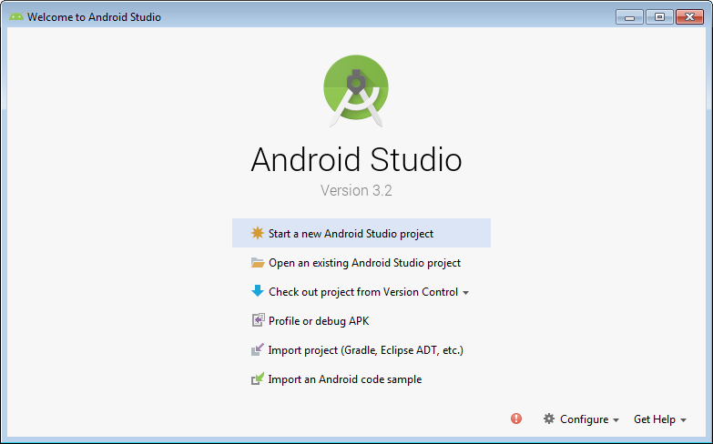Click the Android icon in the title bar
Viewport: 713px width, 444px height.
(x=16, y=16)
